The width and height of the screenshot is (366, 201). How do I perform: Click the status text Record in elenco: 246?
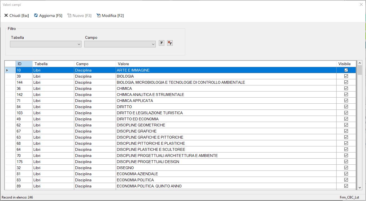click(17, 197)
